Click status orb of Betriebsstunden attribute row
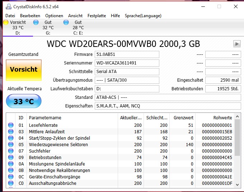Viewport: 244px width, 192px height. coord(11,157)
